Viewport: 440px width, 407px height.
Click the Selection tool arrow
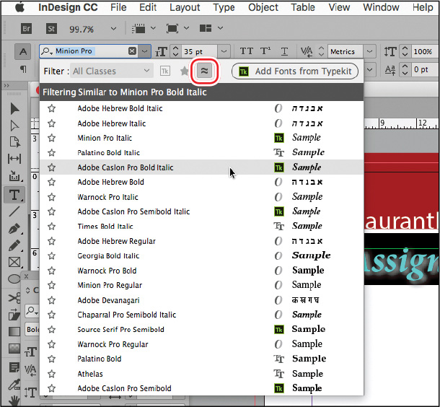(14, 109)
